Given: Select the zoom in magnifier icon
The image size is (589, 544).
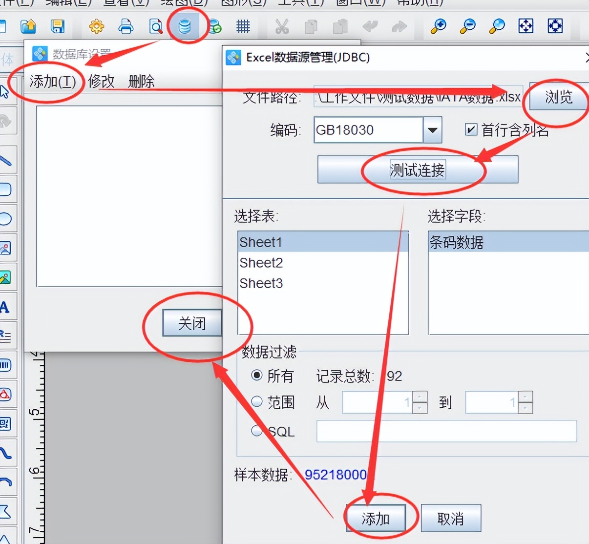Looking at the screenshot, I should [438, 27].
